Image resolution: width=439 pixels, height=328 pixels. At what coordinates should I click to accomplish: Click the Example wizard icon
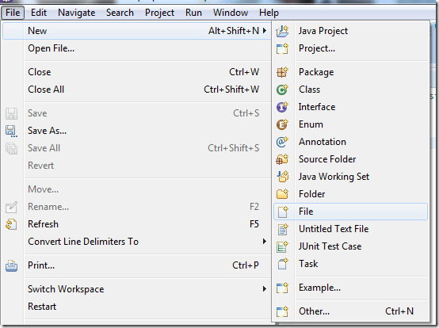click(x=282, y=288)
